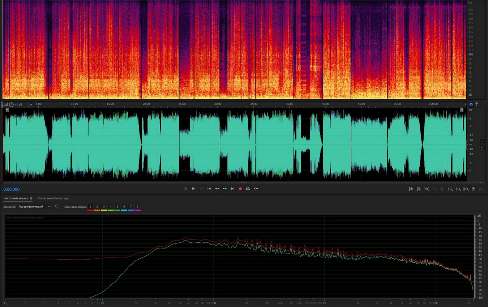Zoom in amplitude icon

(411, 189)
